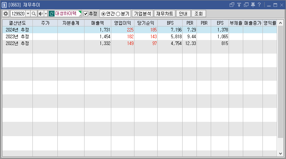The image size is (286, 159).
Task: Click the detach window icon in title bar
Action: point(232,5)
